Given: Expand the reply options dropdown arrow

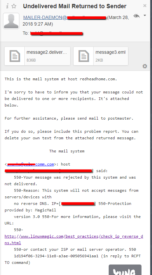Looking at the screenshot, I should pos(145,16).
